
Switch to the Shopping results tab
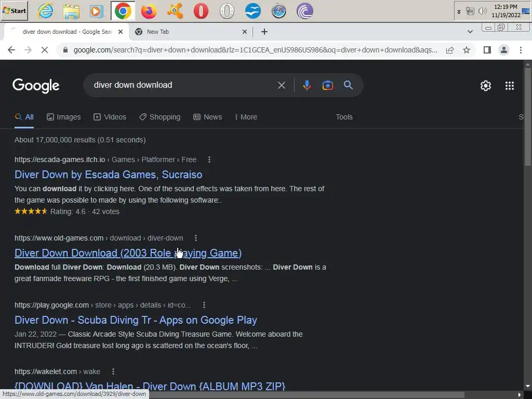pos(160,117)
